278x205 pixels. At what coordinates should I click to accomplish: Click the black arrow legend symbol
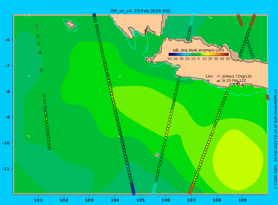pos(219,81)
